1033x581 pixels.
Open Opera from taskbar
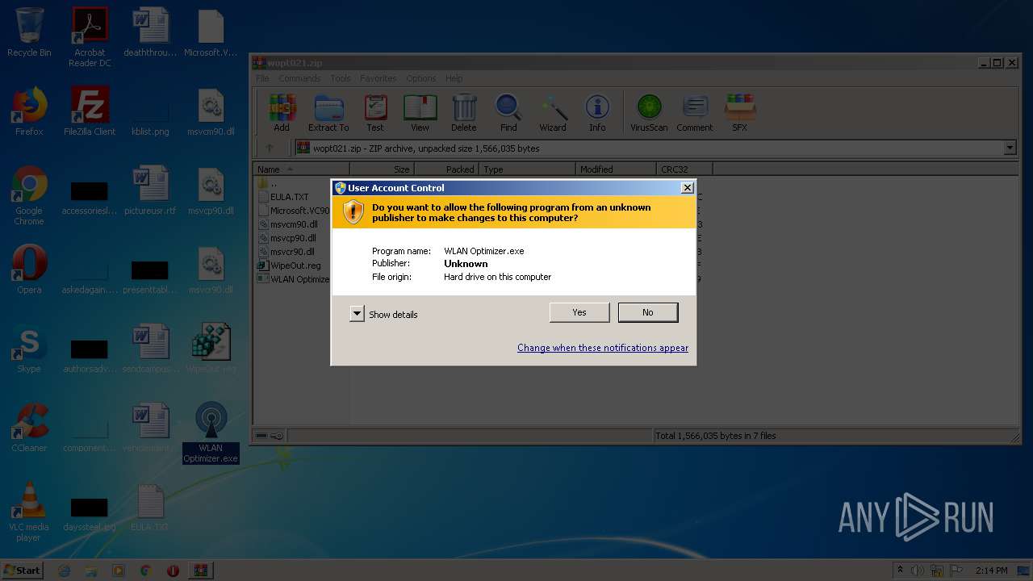(173, 571)
